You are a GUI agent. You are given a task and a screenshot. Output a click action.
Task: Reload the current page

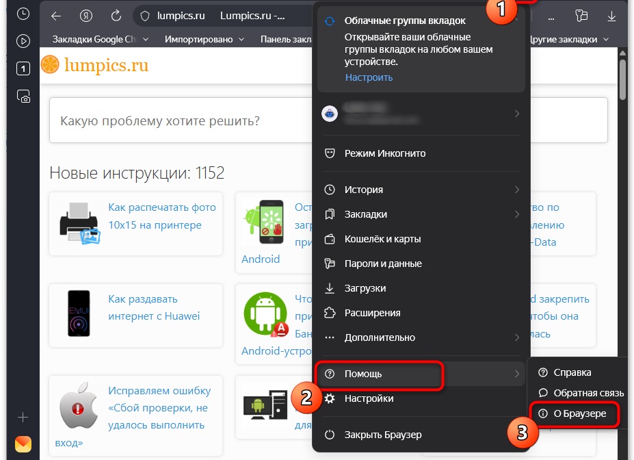tap(116, 16)
